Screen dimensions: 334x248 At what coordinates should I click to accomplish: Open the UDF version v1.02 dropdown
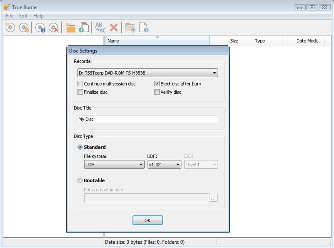[164, 164]
